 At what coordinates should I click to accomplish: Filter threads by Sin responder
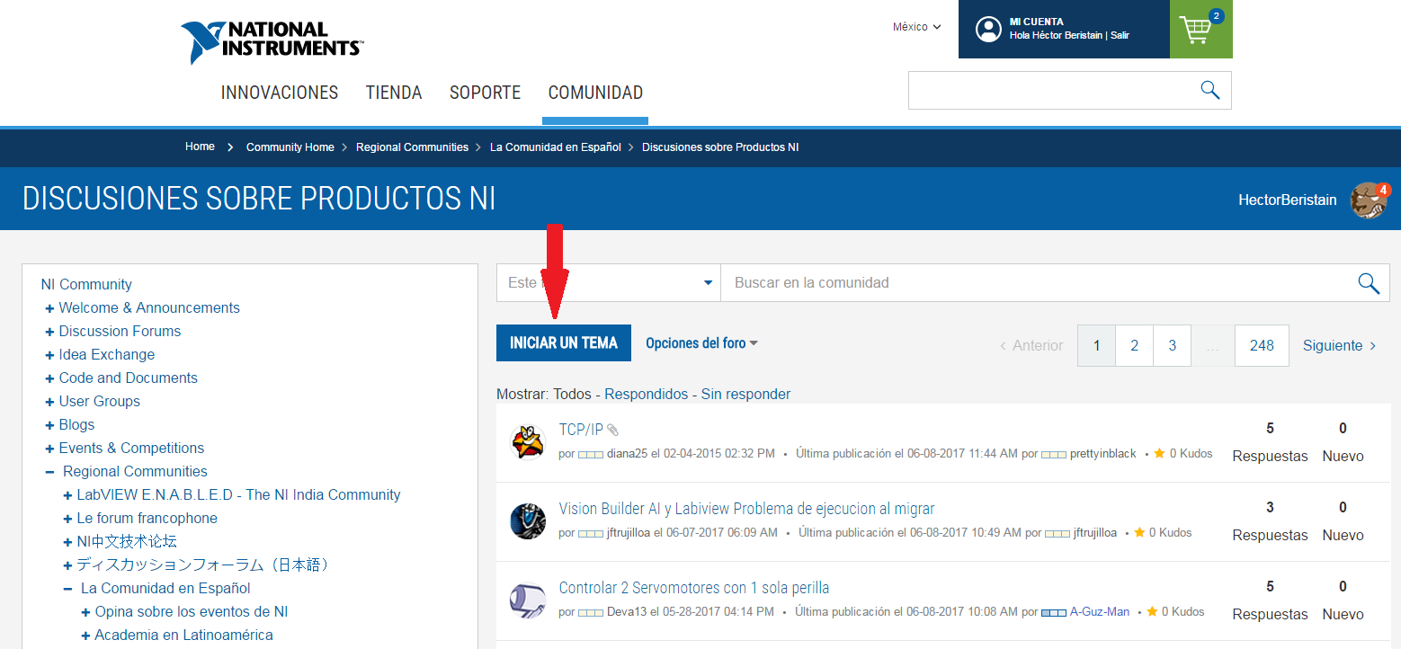(746, 394)
